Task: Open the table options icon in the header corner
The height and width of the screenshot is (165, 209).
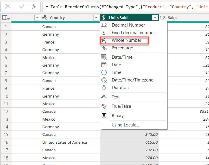Action: pyautogui.click(x=6, y=18)
